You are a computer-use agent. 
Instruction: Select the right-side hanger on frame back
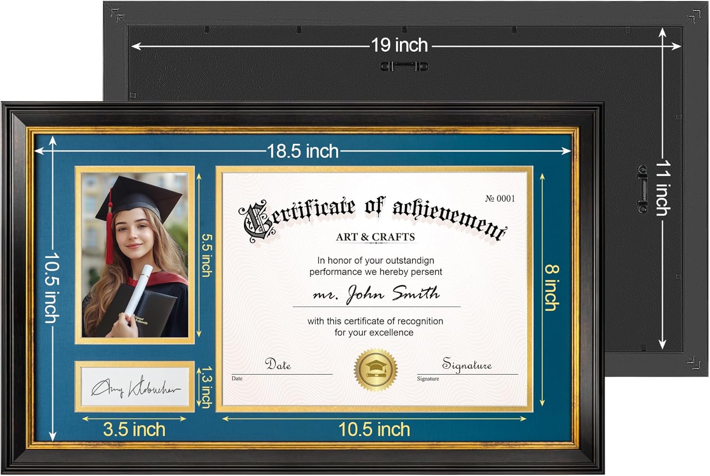[x=642, y=189]
